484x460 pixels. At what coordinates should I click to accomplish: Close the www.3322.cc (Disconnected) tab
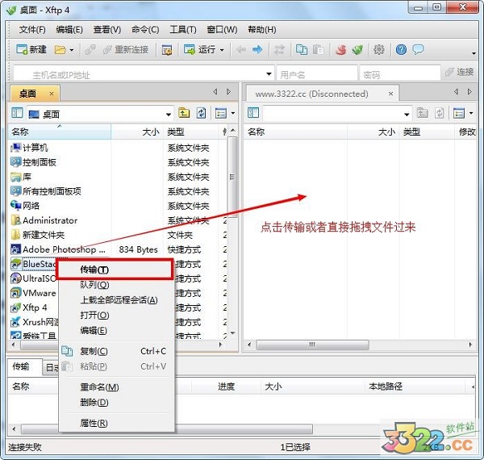390,94
